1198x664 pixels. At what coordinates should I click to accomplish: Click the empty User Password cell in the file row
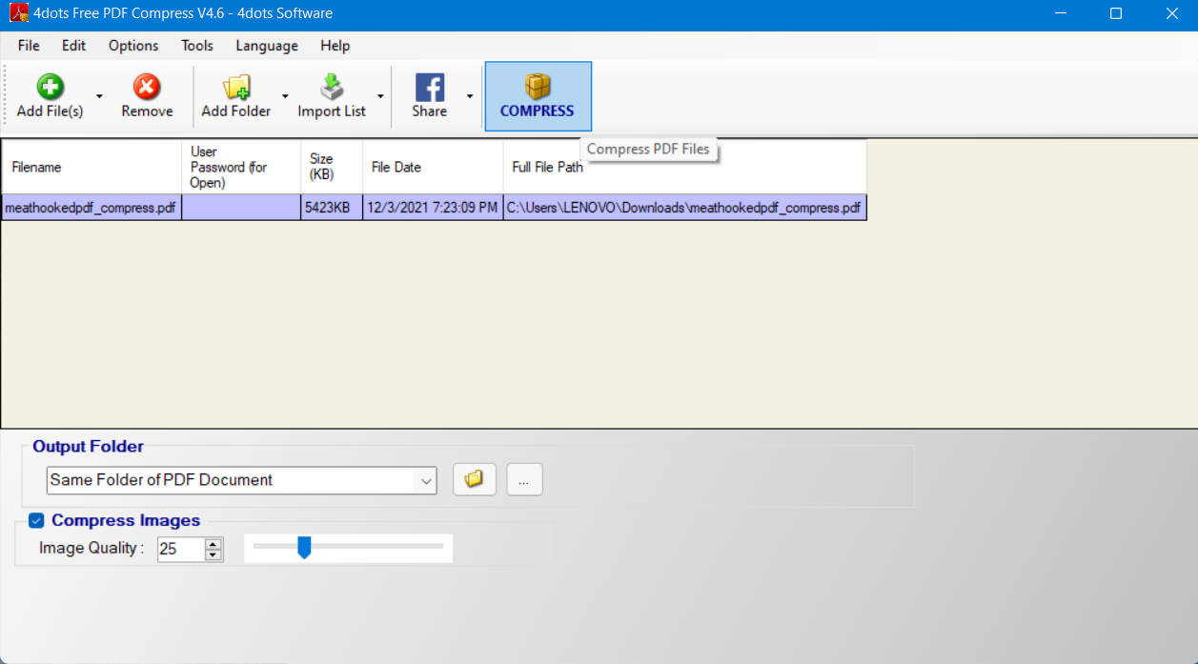coord(241,208)
